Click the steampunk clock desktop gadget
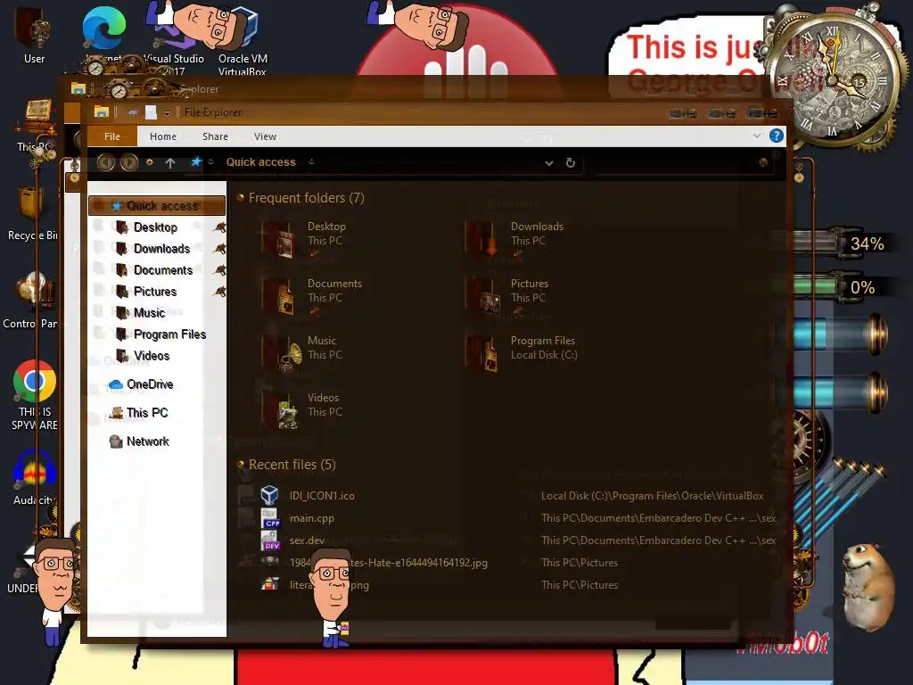This screenshot has height=685, width=913. pos(834,80)
